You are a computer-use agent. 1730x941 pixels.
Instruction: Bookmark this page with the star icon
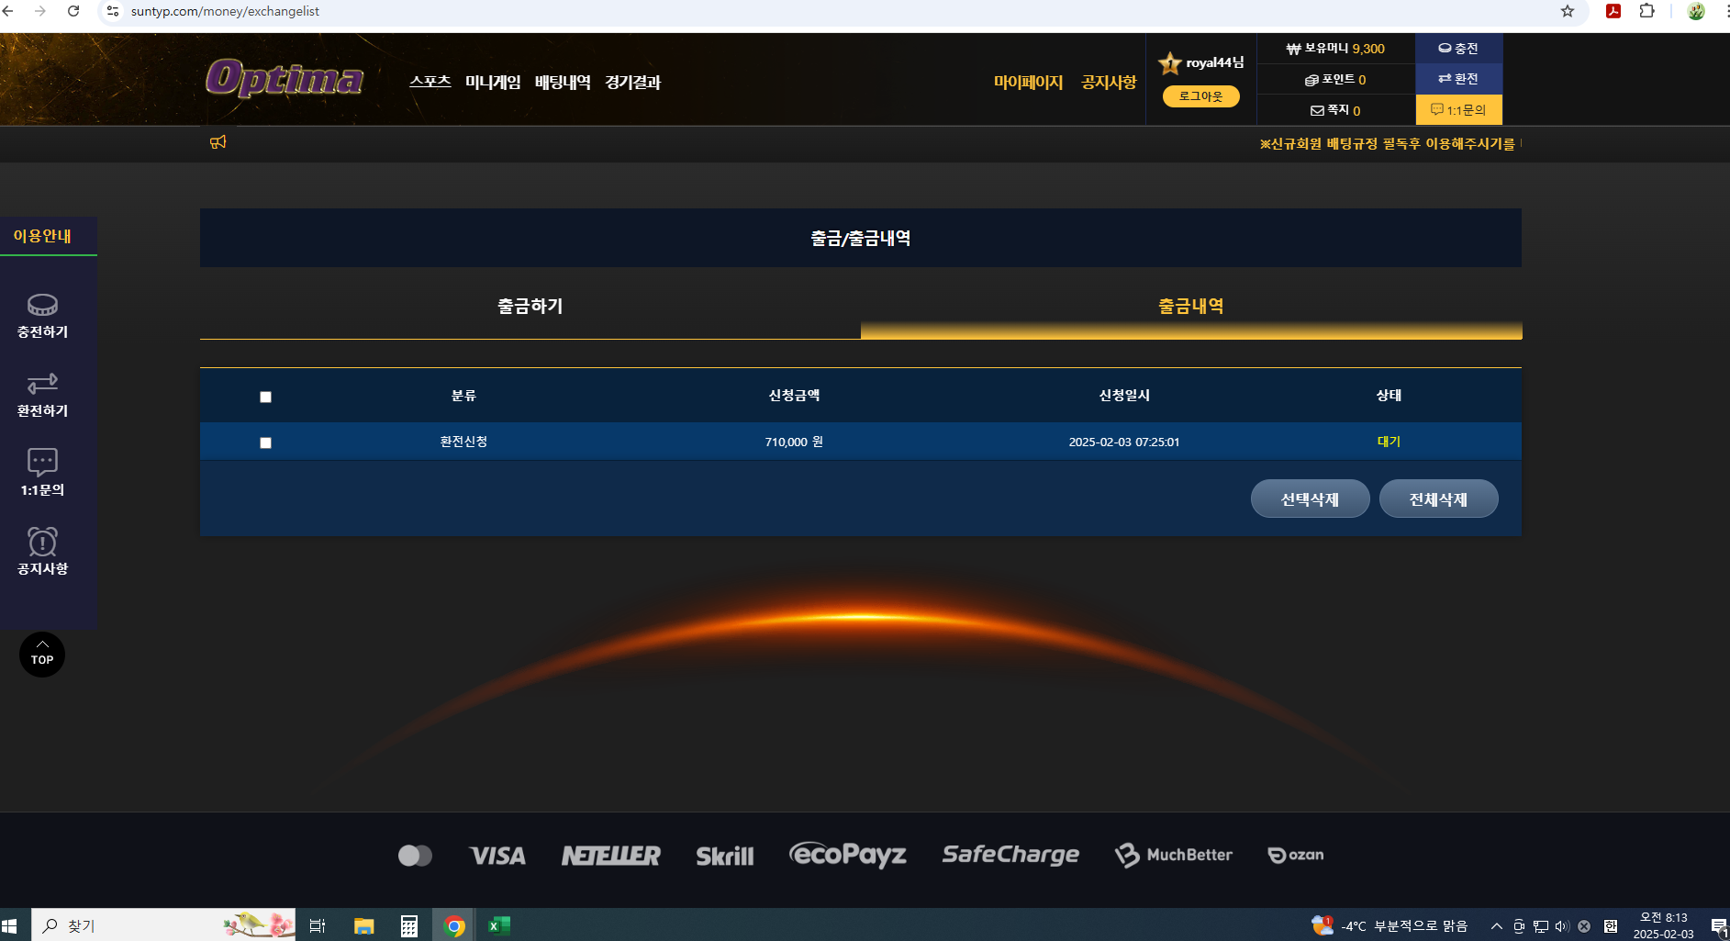[1567, 11]
